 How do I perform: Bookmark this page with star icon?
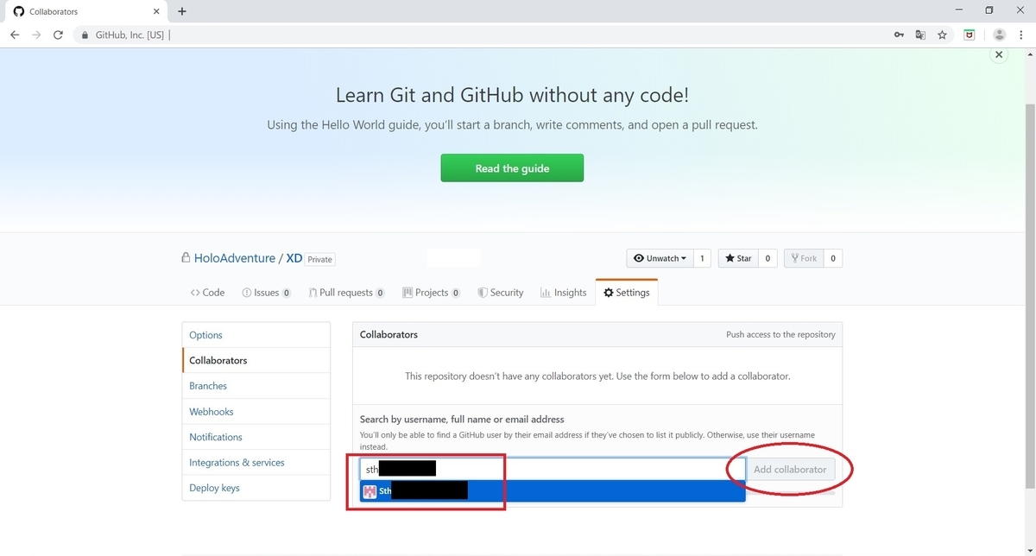pyautogui.click(x=943, y=35)
